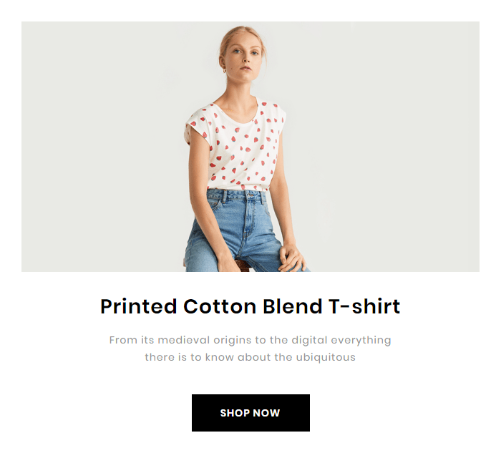Click the jeans waistband button in the photo

coord(250,195)
